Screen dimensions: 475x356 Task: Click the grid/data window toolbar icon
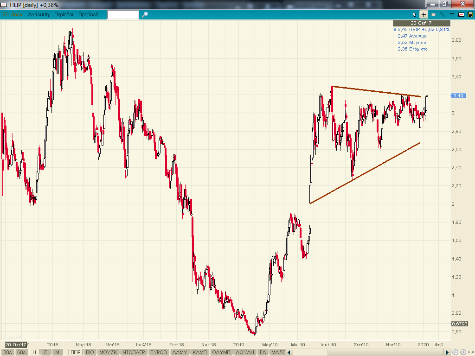433,14
